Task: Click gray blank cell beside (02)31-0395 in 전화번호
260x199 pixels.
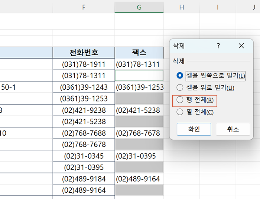Action: click(x=139, y=167)
